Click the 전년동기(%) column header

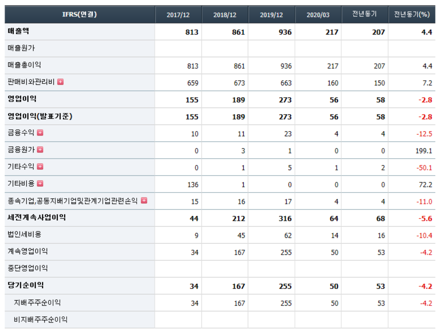pos(412,14)
